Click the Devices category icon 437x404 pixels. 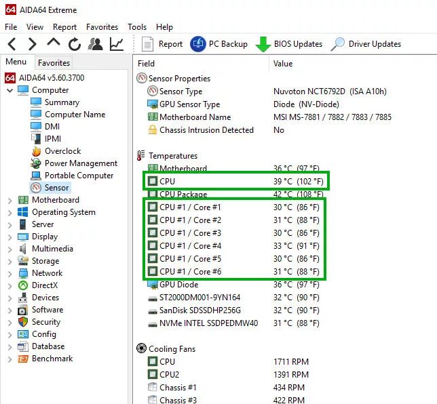click(x=22, y=298)
